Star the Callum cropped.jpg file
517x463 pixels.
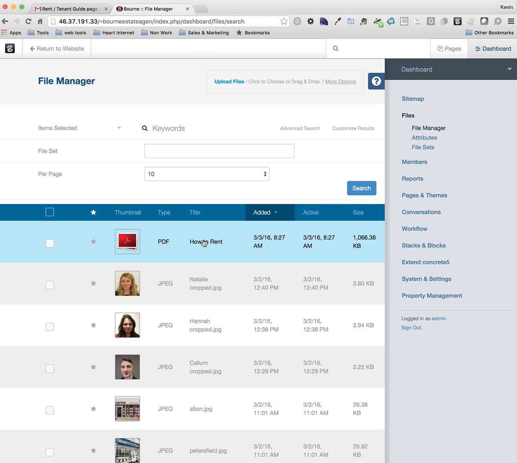tap(93, 367)
